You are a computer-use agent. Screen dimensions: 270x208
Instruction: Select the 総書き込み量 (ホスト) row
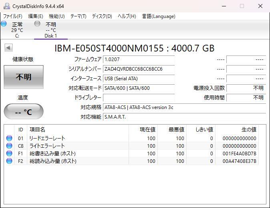click(131, 153)
